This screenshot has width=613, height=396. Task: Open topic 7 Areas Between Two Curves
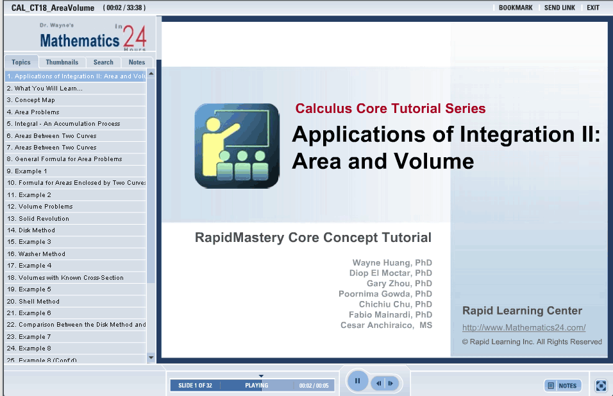click(76, 148)
